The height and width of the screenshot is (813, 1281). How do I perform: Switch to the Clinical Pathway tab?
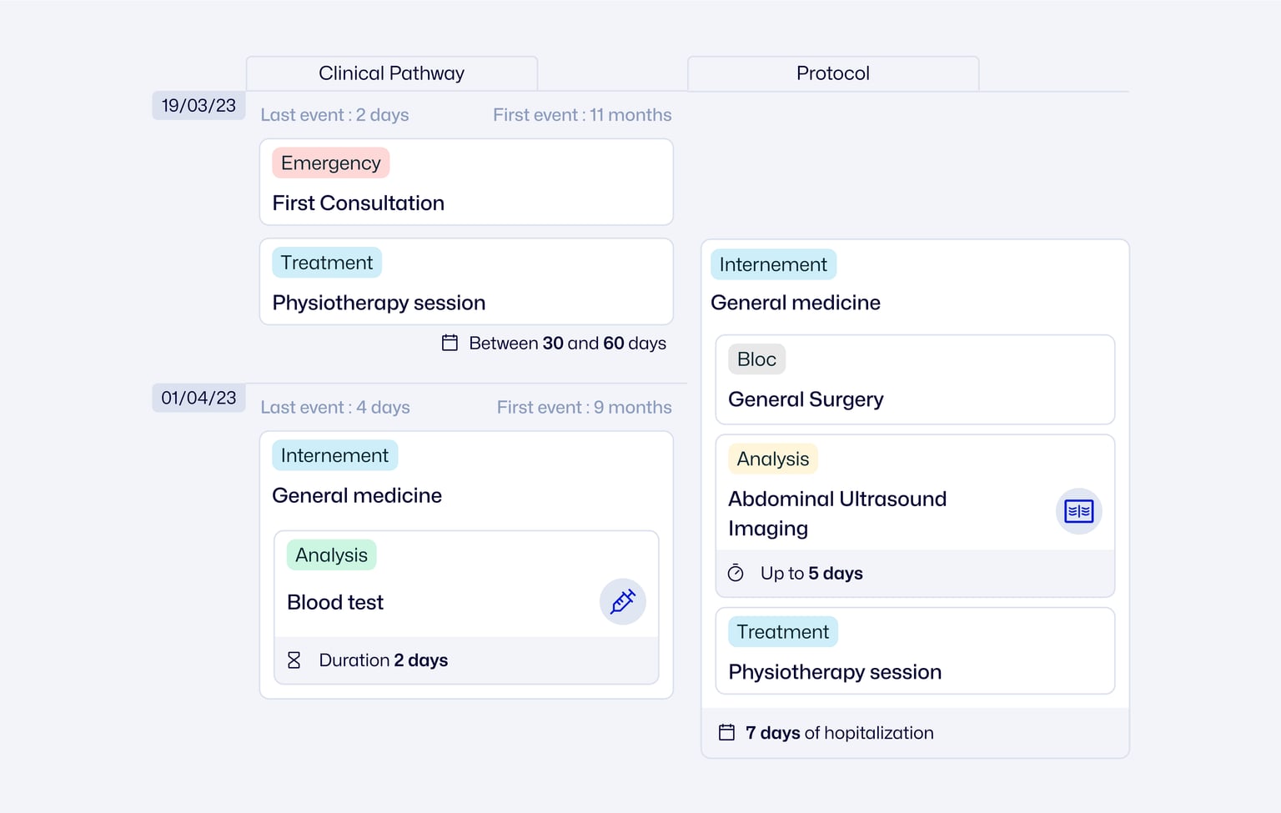pyautogui.click(x=391, y=73)
